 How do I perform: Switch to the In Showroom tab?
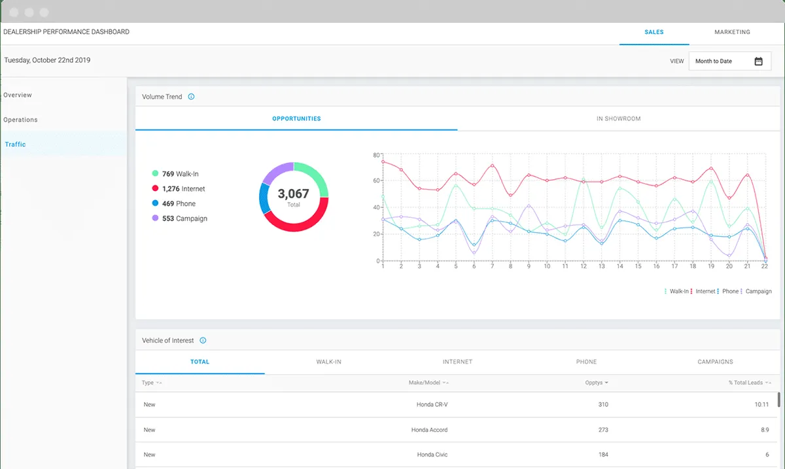tap(618, 119)
